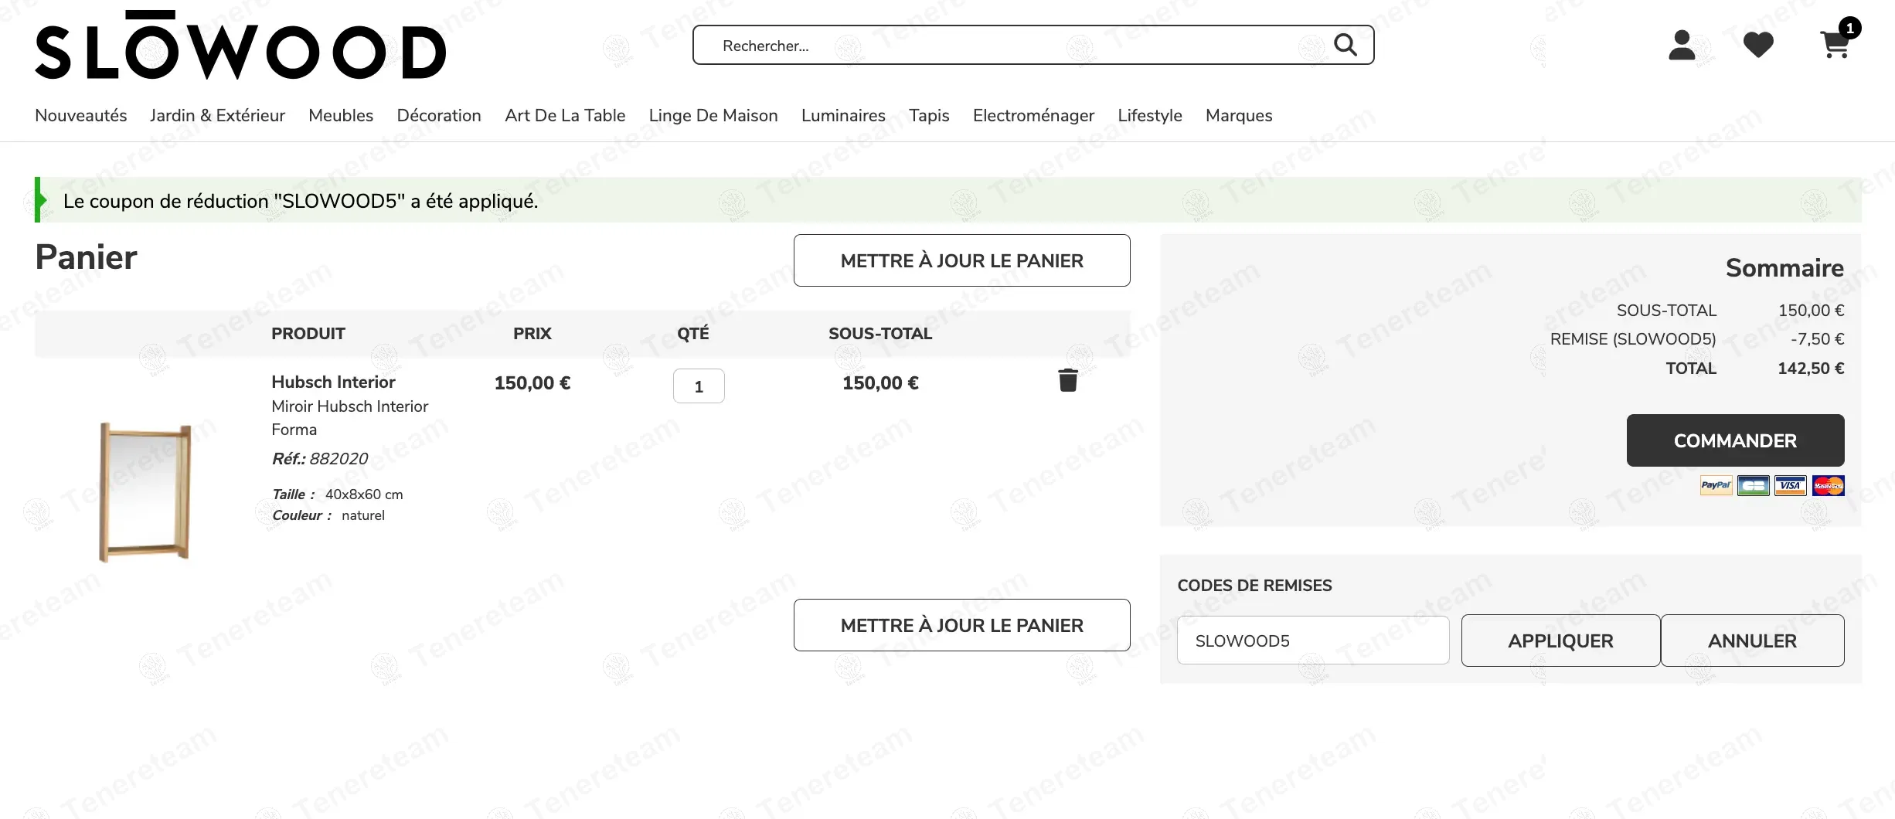Open the Electroménager menu
The image size is (1895, 819).
[1033, 115]
